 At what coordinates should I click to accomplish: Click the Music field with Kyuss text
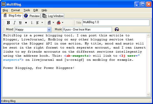pos(87,29)
